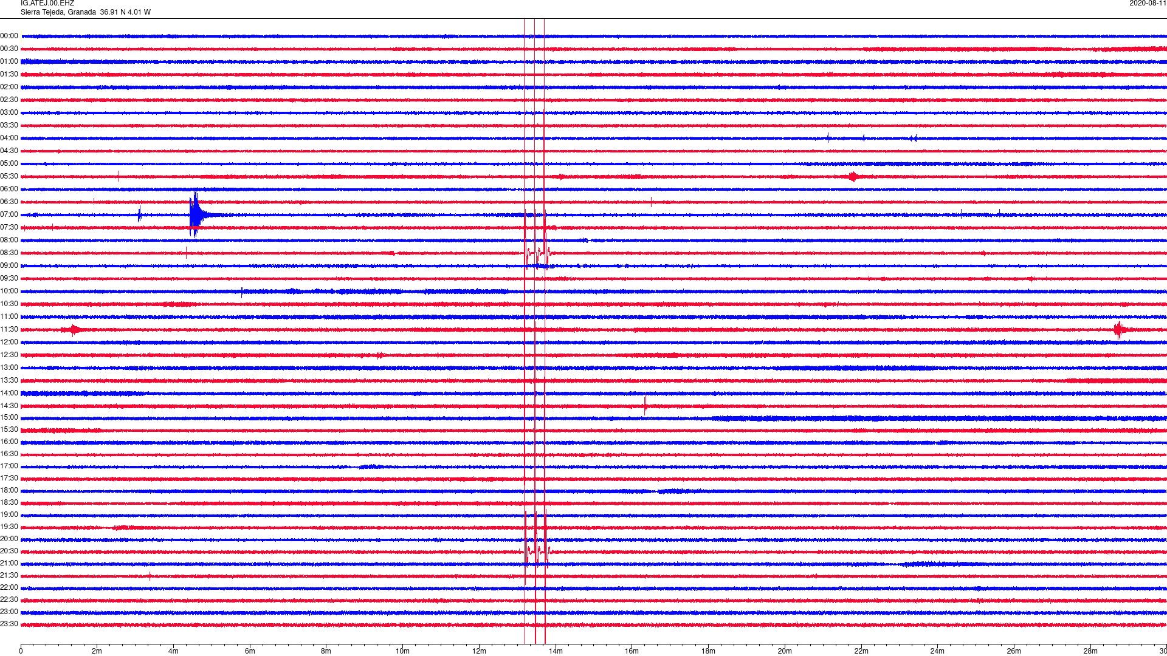Select the 04:30 trace time label
Image resolution: width=1167 pixels, height=656 pixels.
(x=9, y=151)
